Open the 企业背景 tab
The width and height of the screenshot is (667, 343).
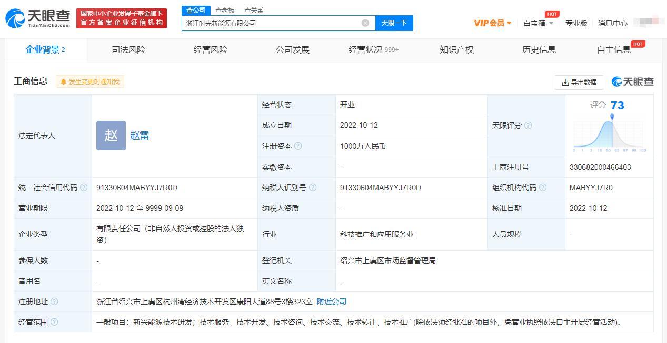pyautogui.click(x=45, y=50)
